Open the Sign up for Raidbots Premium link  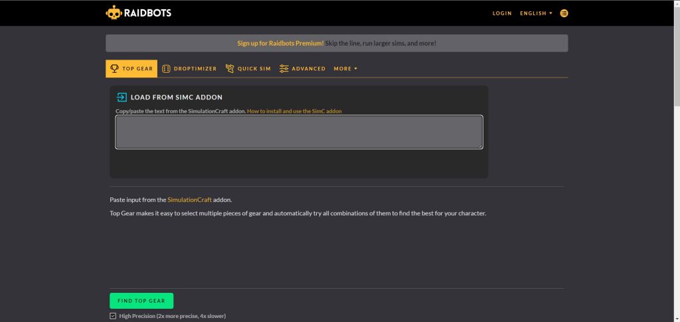click(x=280, y=43)
